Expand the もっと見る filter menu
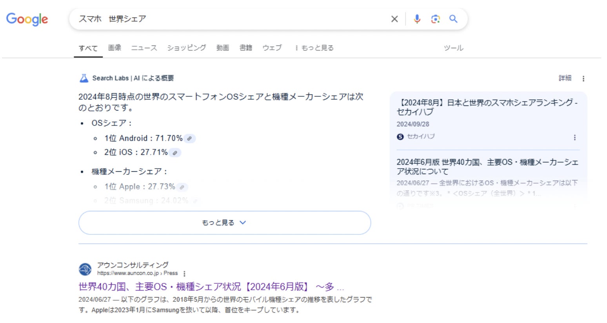Viewport: 607px width, 323px height. click(314, 48)
